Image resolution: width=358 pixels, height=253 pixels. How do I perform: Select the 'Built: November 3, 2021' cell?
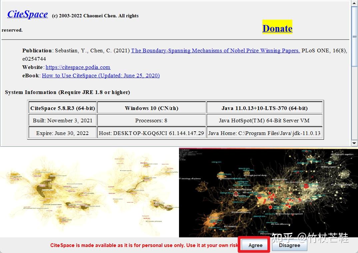click(x=63, y=120)
